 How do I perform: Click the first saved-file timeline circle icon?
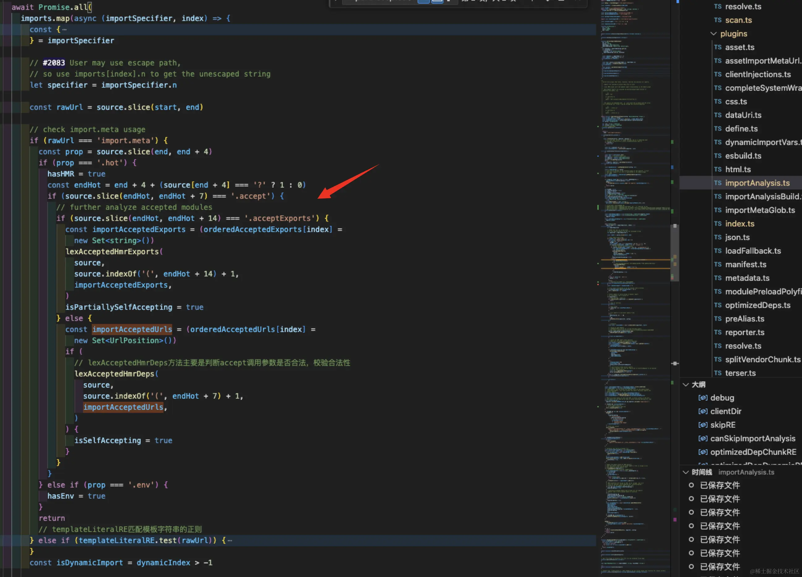pos(691,485)
